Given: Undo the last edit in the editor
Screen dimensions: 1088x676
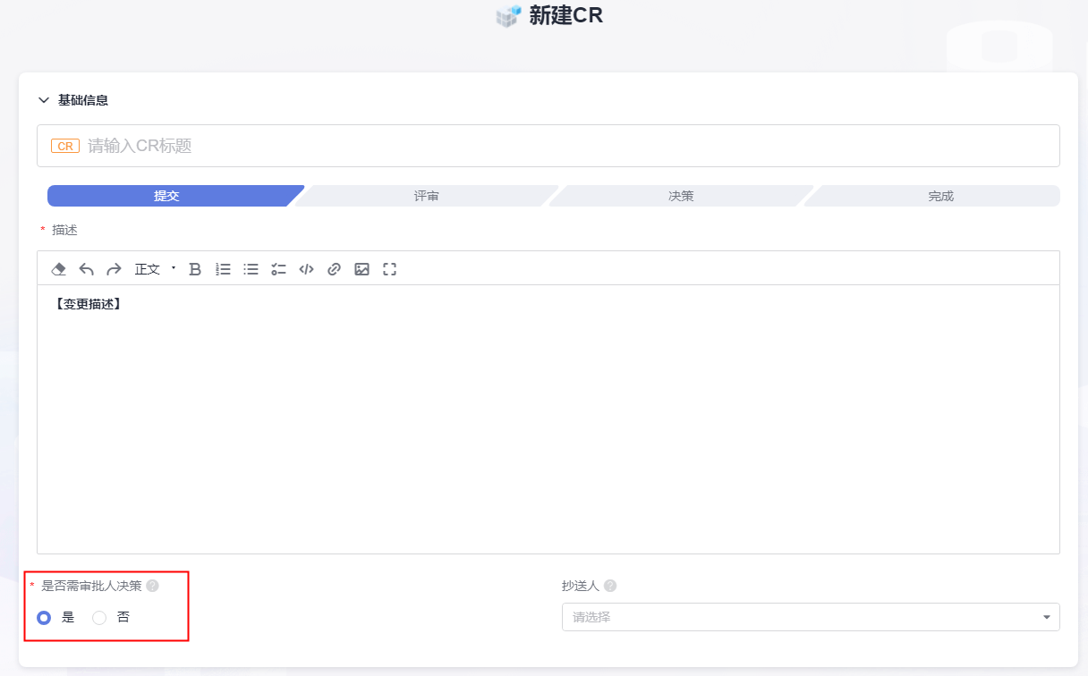Looking at the screenshot, I should click(87, 269).
